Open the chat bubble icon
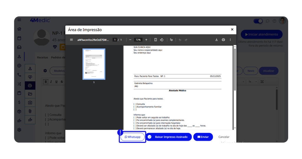The width and height of the screenshot is (302, 159). pos(268,21)
